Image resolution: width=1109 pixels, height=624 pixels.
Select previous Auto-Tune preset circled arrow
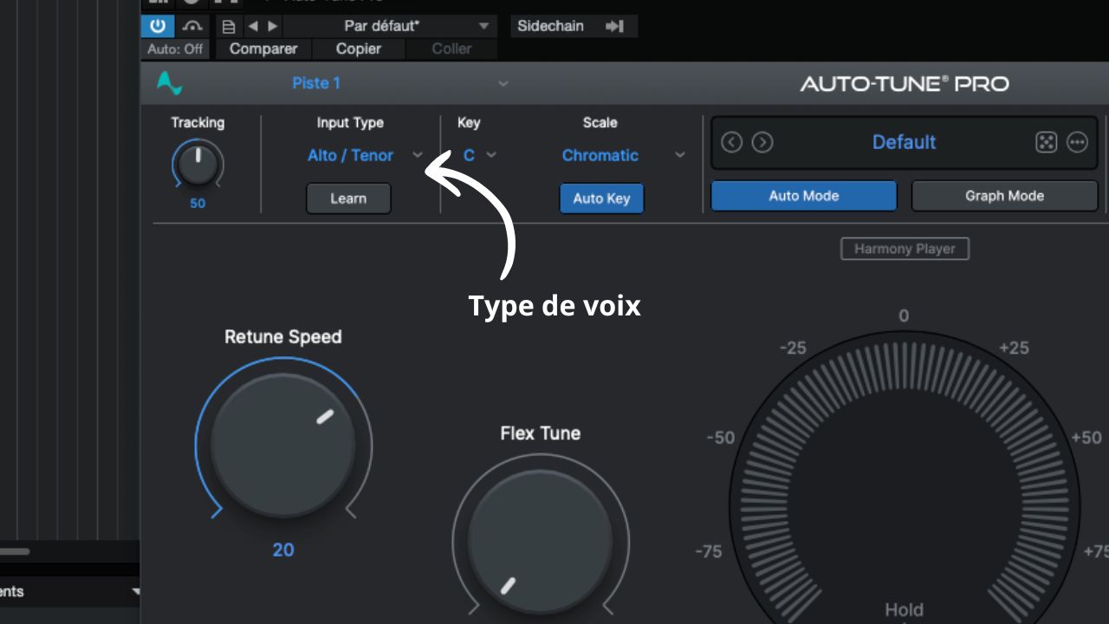732,142
